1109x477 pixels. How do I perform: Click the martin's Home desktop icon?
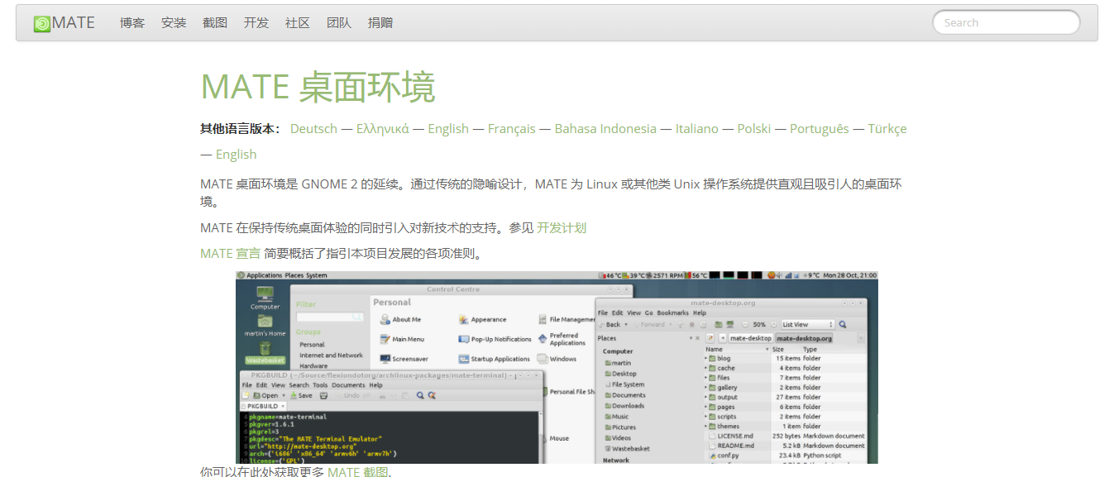[x=265, y=322]
